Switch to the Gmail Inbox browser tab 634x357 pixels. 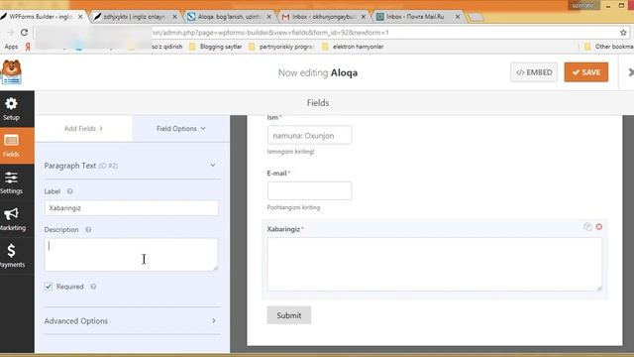pos(324,17)
